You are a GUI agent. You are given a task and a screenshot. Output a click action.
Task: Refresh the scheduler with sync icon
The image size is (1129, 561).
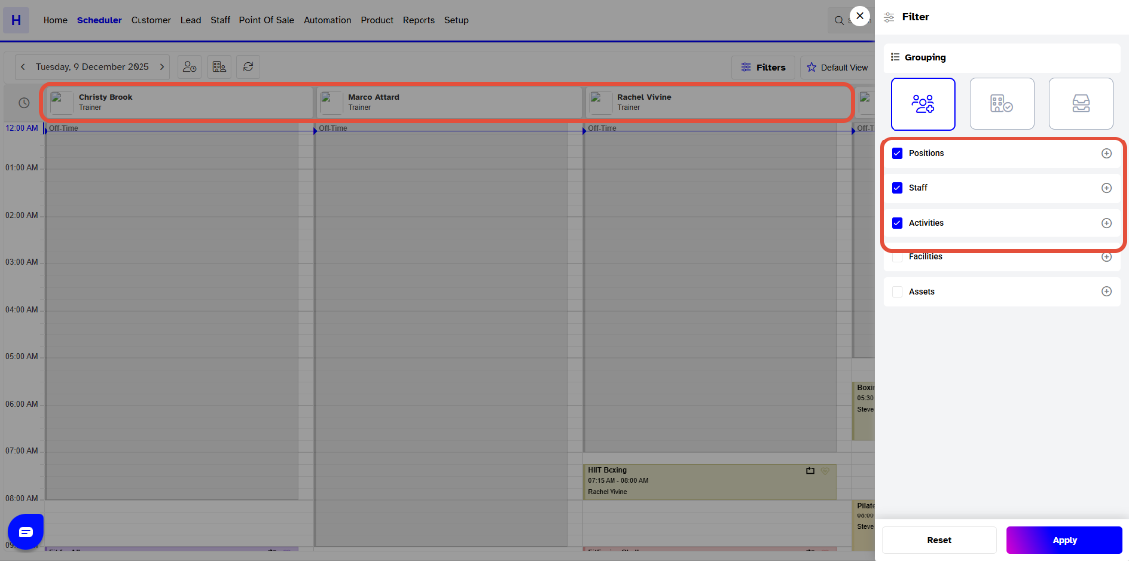(x=248, y=67)
